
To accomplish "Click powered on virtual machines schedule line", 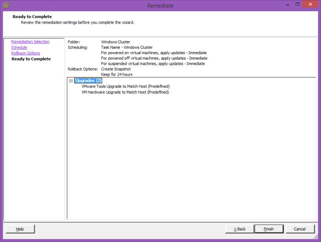I will pyautogui.click(x=154, y=53).
